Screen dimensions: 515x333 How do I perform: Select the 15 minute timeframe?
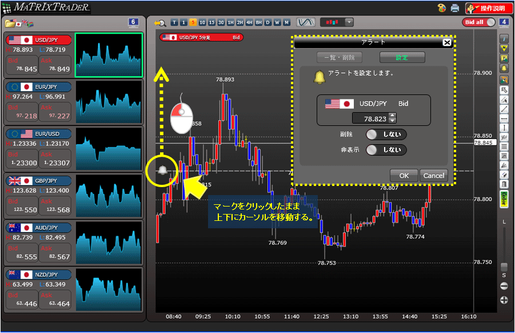tap(212, 22)
